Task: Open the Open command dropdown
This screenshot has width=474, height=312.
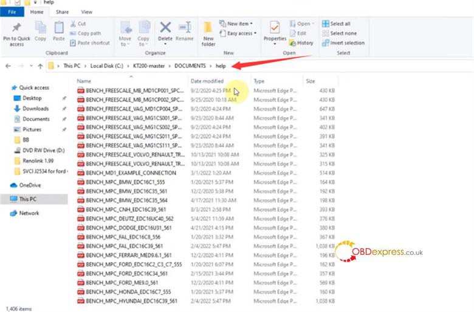Action: [x=313, y=24]
